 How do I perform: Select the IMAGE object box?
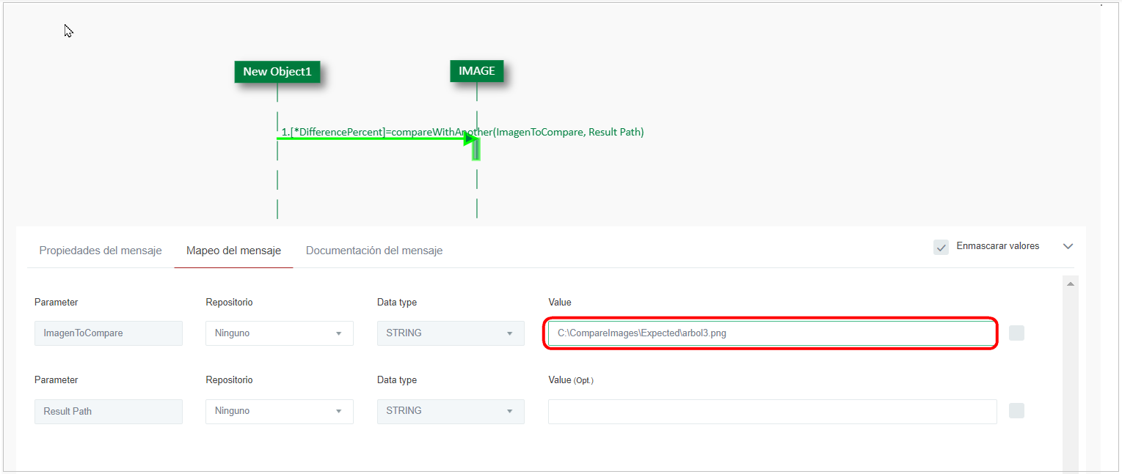point(476,71)
